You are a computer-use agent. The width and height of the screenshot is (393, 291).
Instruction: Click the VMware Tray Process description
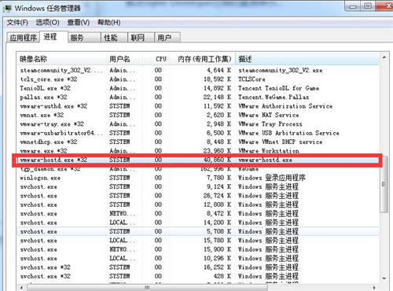tap(270, 124)
